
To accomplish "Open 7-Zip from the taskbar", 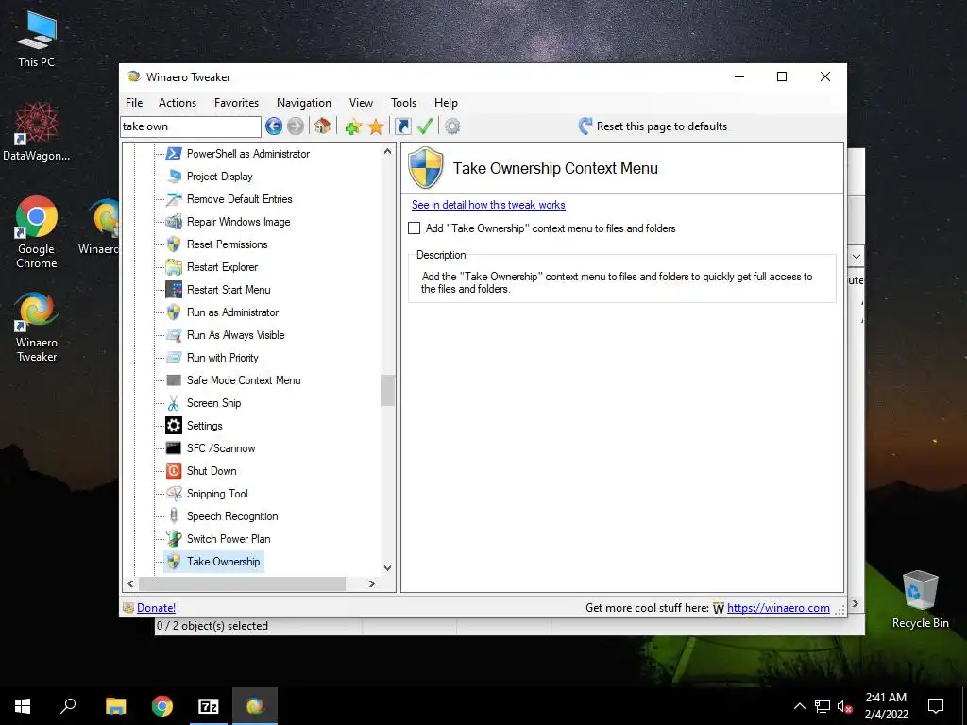I will click(209, 706).
